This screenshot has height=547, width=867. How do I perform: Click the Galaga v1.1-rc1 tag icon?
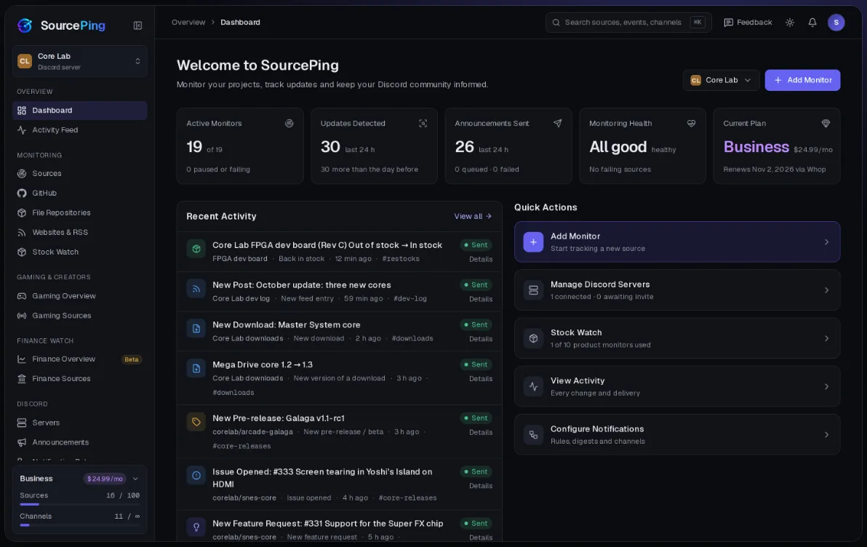[x=196, y=422]
